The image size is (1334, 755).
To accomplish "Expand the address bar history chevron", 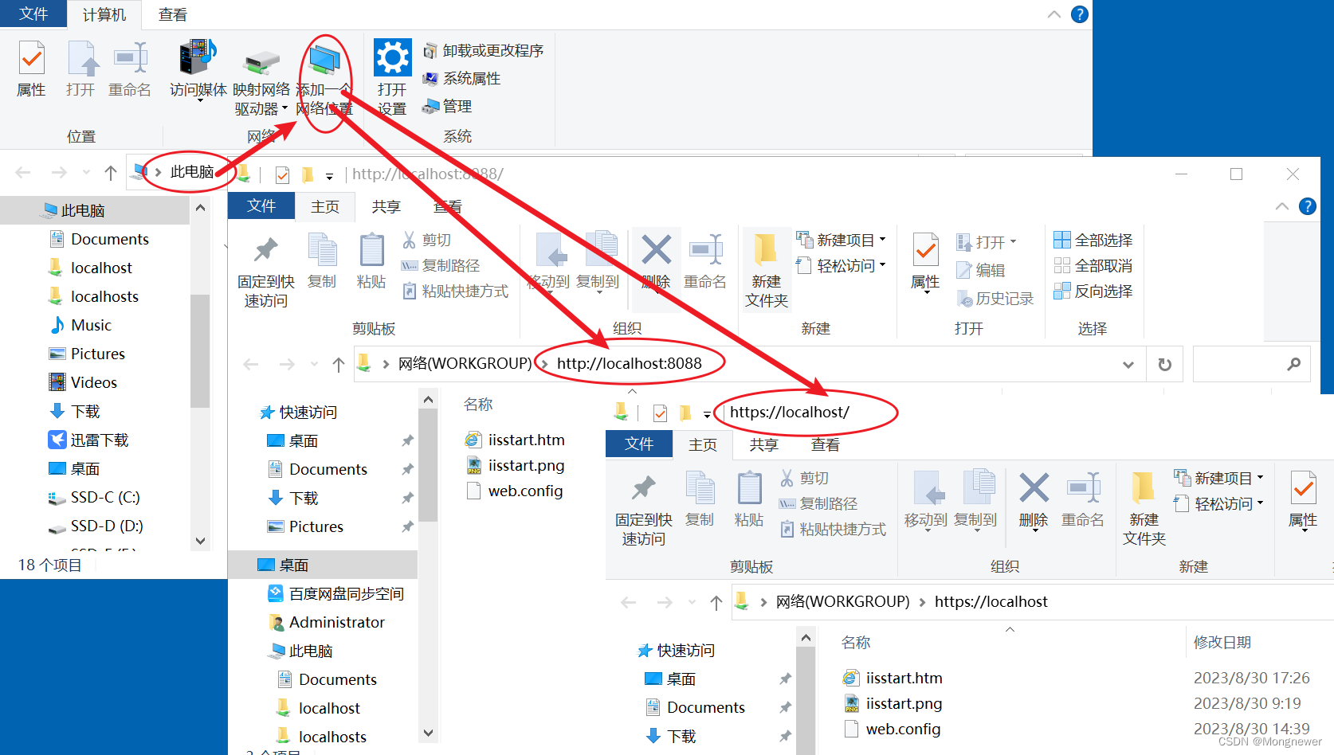I will [1128, 363].
